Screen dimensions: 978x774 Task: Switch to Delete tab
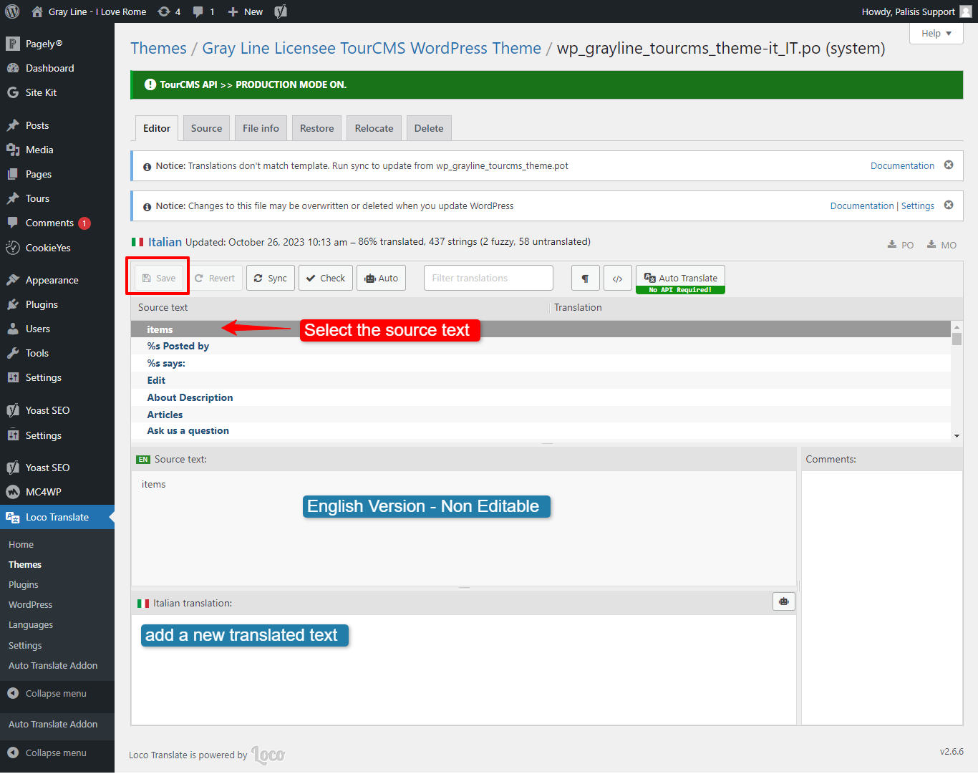(x=429, y=128)
